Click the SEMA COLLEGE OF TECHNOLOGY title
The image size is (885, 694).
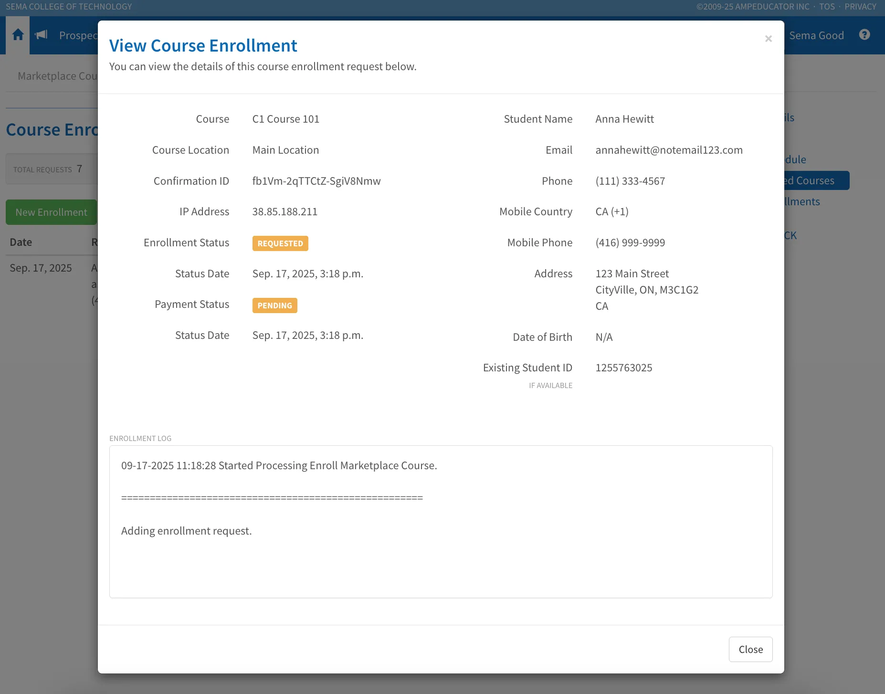(69, 7)
